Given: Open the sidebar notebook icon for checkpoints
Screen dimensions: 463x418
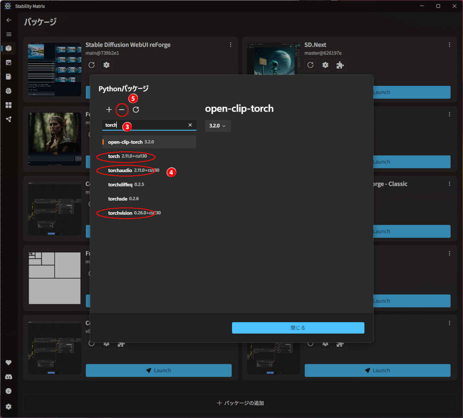Looking at the screenshot, I should pyautogui.click(x=9, y=77).
